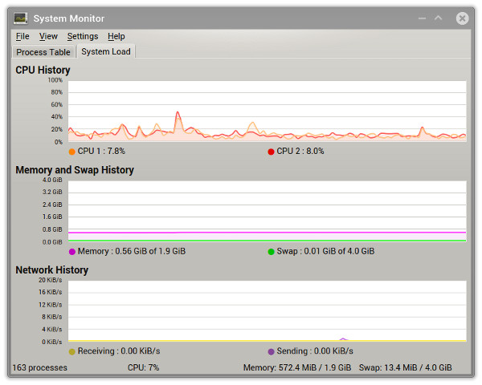
Task: Click the purple Sending legend dot
Action: (271, 351)
